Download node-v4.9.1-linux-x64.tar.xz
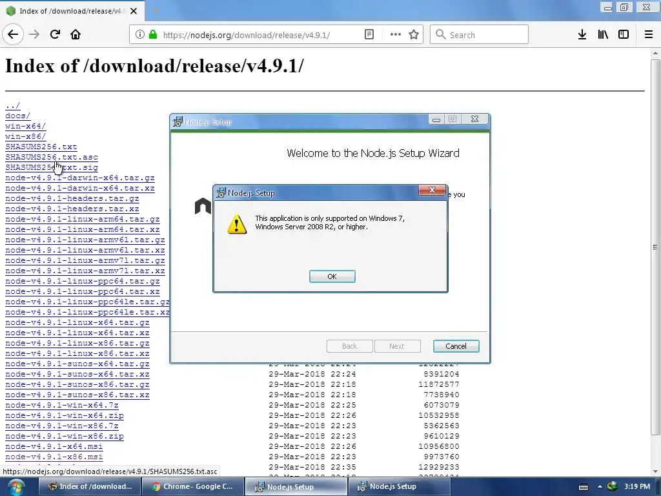 tap(77, 333)
